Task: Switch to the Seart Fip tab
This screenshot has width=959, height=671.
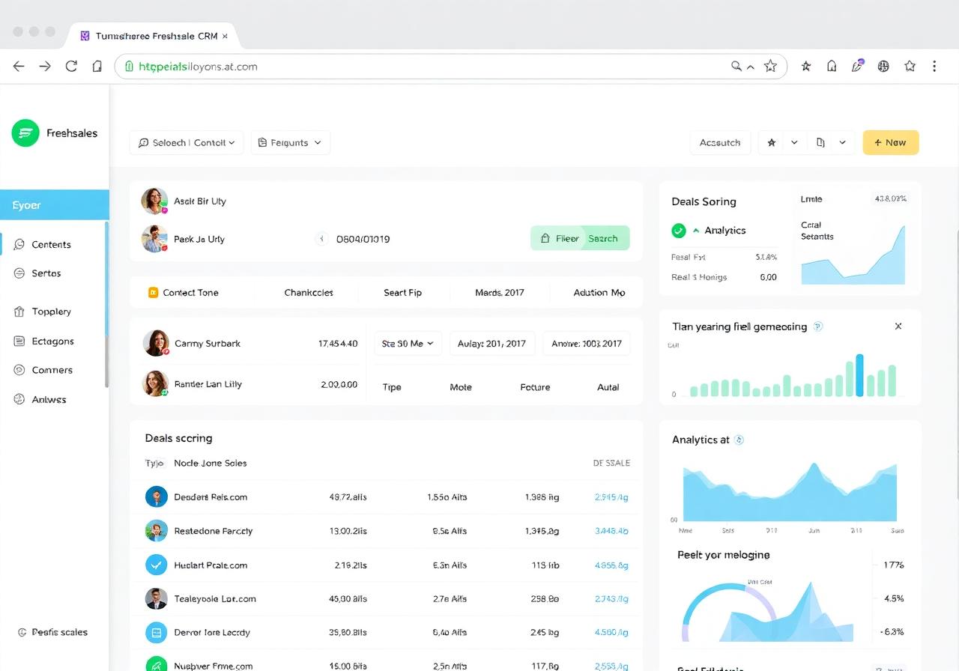Action: click(402, 293)
